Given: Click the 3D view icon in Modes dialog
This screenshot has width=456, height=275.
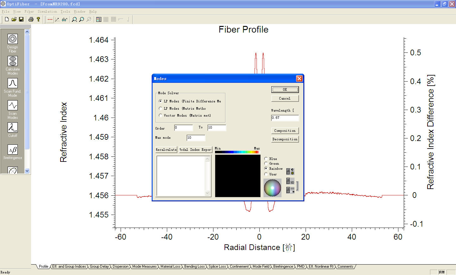Looking at the screenshot, I should 290,181.
